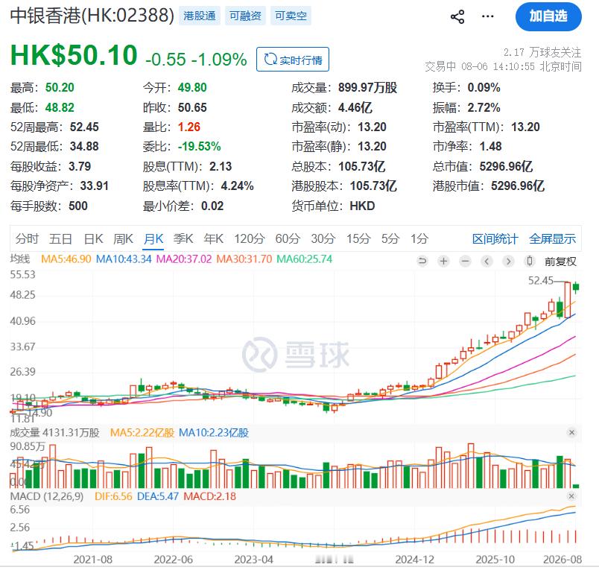Click the chart reset/undo arrow icon
The width and height of the screenshot is (599, 570).
point(422,262)
